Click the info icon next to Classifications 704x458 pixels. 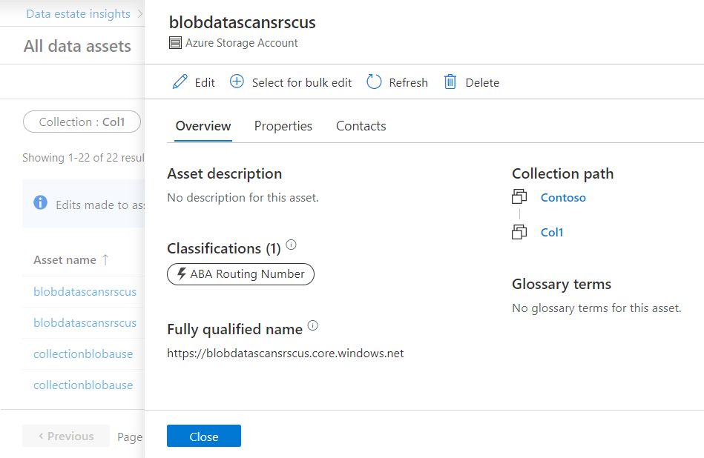tap(291, 243)
